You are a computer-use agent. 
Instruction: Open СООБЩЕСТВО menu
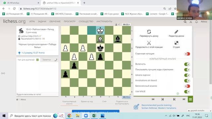click(x=86, y=21)
